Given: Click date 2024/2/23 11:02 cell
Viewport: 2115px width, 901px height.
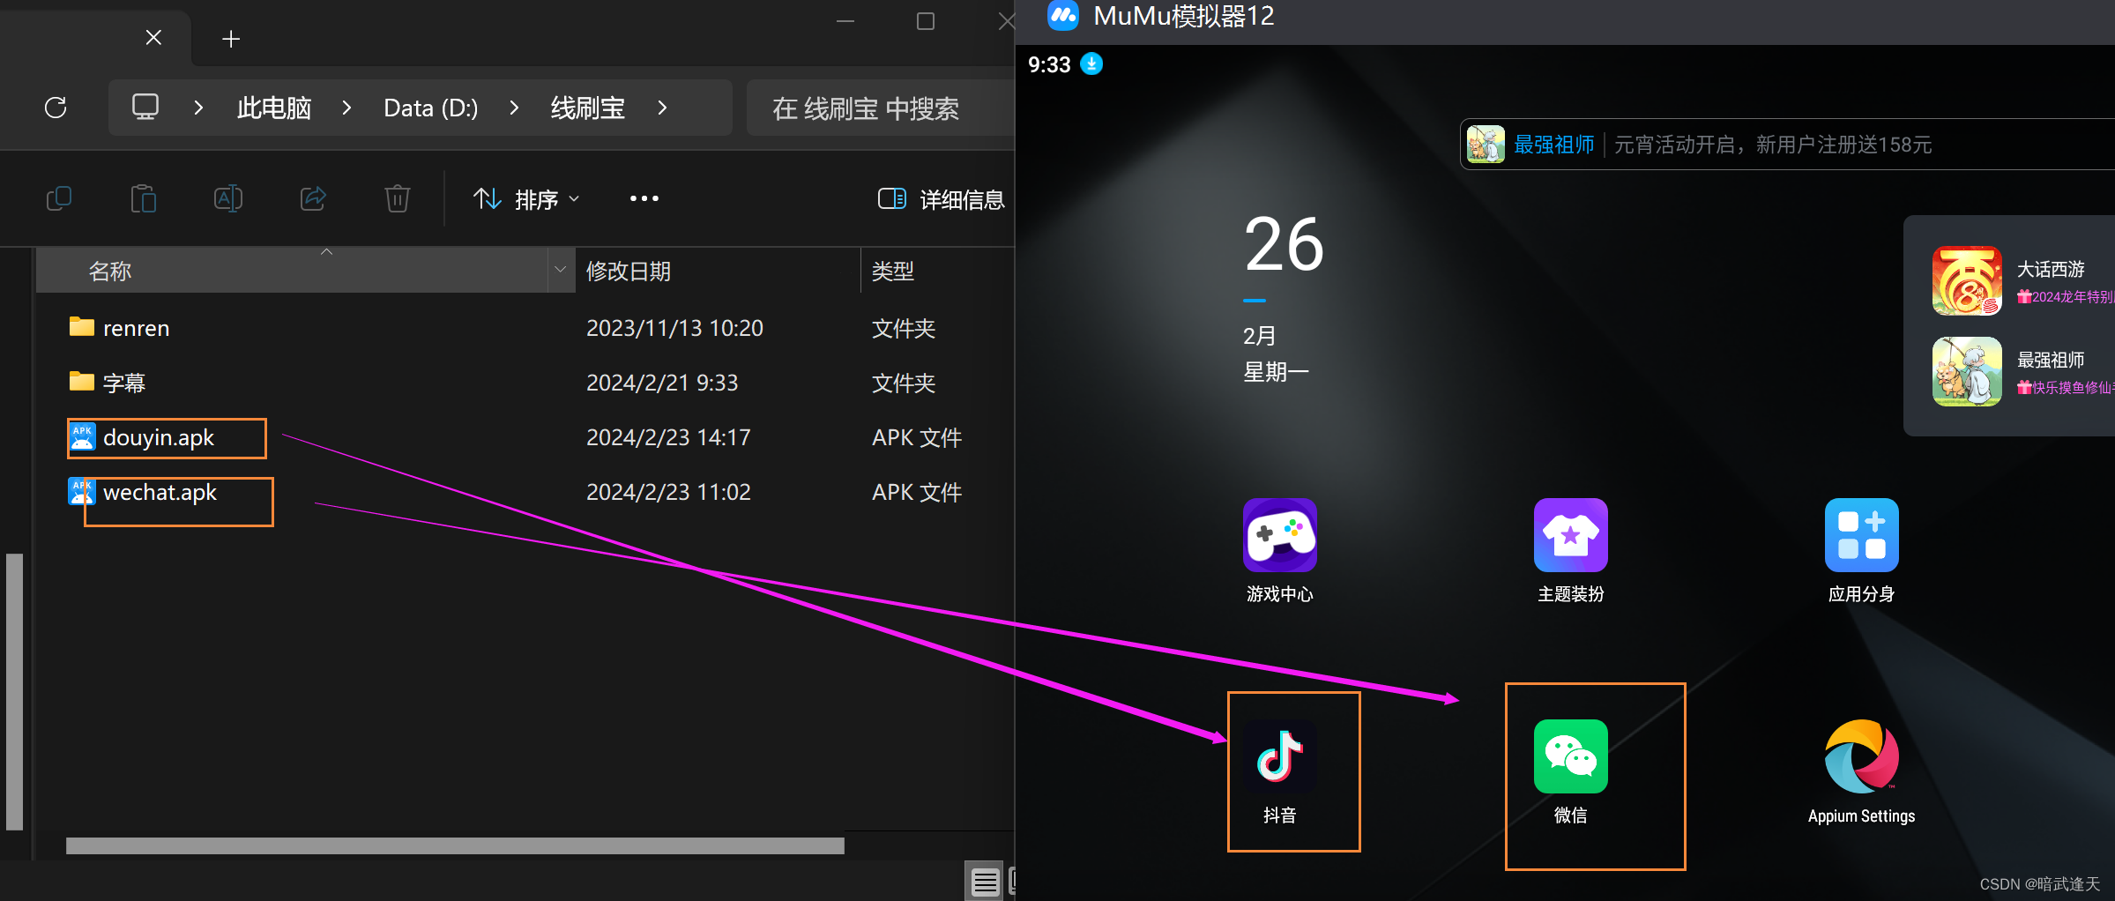Looking at the screenshot, I should pos(668,492).
